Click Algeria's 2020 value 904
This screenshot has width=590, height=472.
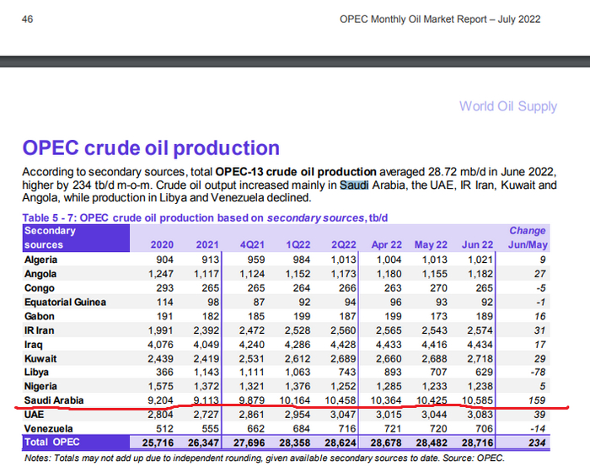point(165,260)
